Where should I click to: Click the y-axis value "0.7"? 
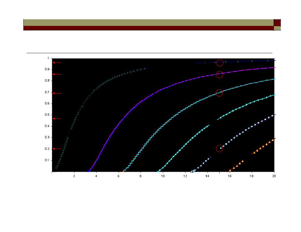coord(47,92)
